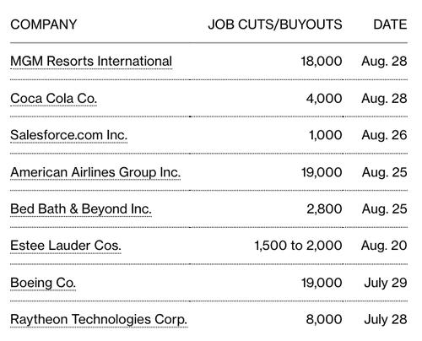The width and height of the screenshot is (422, 341).
Task: Follow the Bed Bath & Beyond Inc. link
Action: 81,209
